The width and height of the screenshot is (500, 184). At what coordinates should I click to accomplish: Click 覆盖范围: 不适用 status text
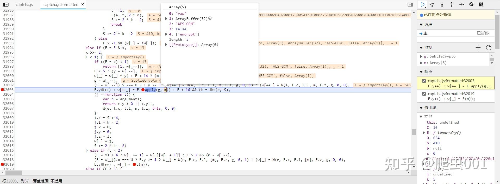click(x=47, y=181)
